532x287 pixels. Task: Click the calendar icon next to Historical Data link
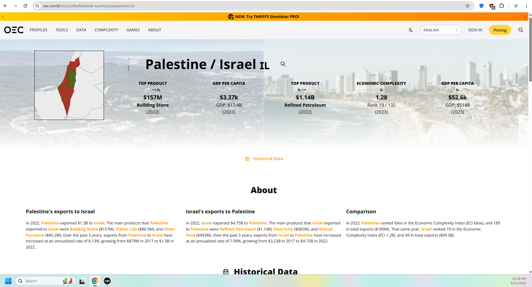247,159
